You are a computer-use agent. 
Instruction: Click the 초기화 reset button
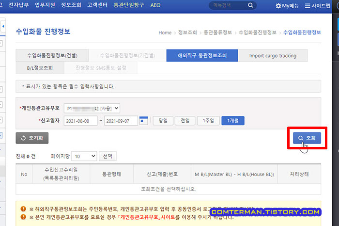tap(32, 138)
